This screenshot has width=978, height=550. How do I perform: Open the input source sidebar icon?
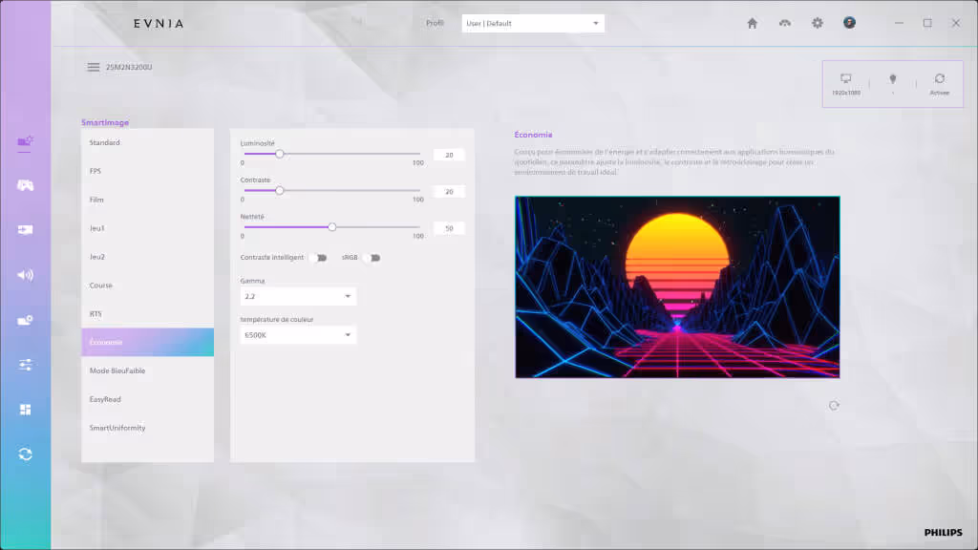[x=26, y=230]
